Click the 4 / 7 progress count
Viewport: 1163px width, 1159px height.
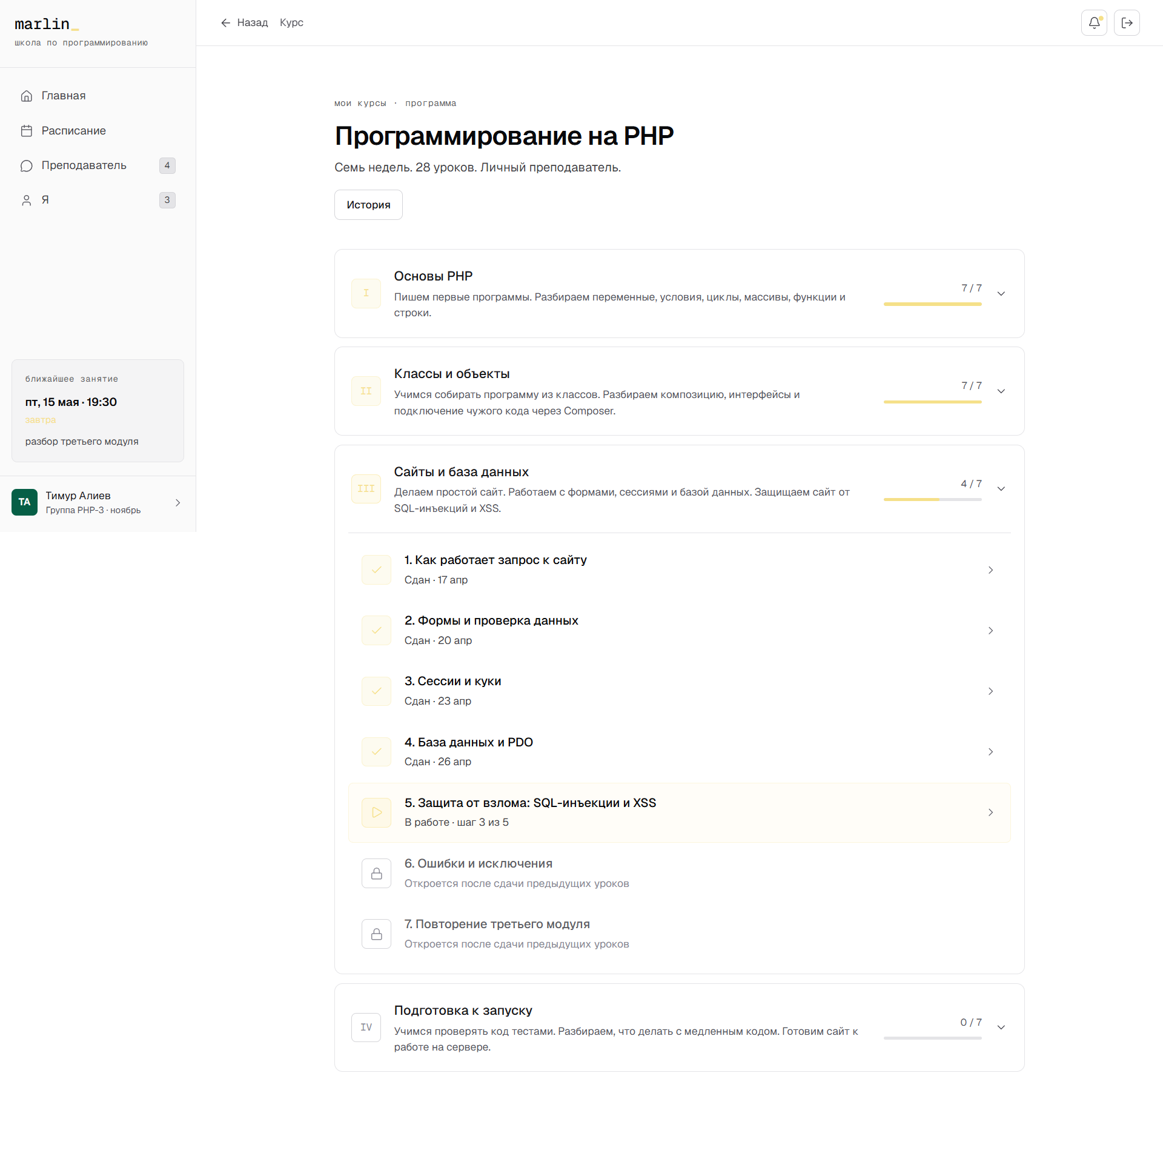coord(971,483)
